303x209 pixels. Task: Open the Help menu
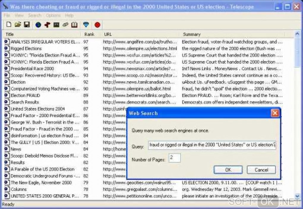[69, 15]
